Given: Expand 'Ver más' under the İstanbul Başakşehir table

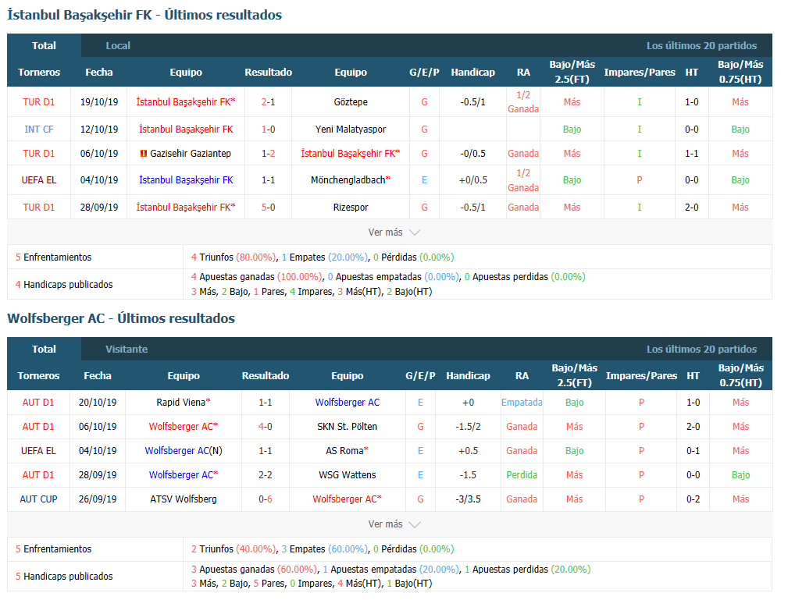Looking at the screenshot, I should [x=394, y=233].
